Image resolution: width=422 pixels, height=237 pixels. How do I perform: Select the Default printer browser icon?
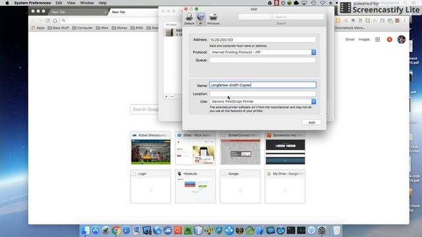pyautogui.click(x=189, y=18)
